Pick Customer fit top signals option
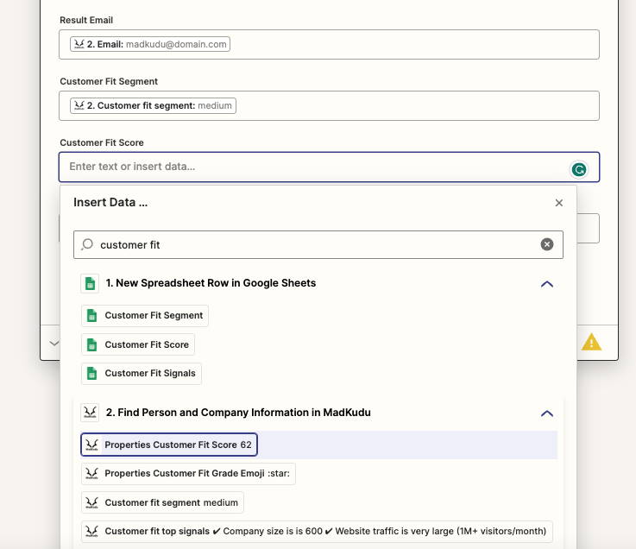The height and width of the screenshot is (549, 636). (x=317, y=531)
